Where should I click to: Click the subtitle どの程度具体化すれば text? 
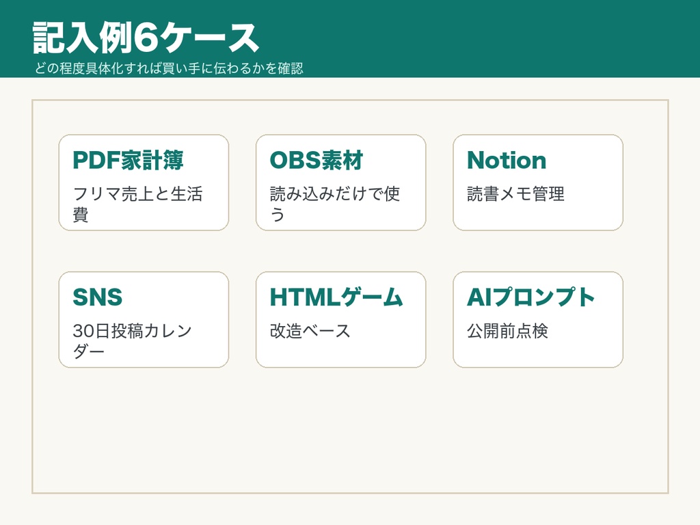[170, 68]
